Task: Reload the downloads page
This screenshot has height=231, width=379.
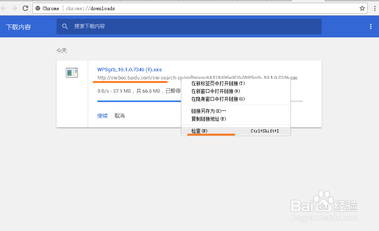Action: pyautogui.click(x=25, y=8)
